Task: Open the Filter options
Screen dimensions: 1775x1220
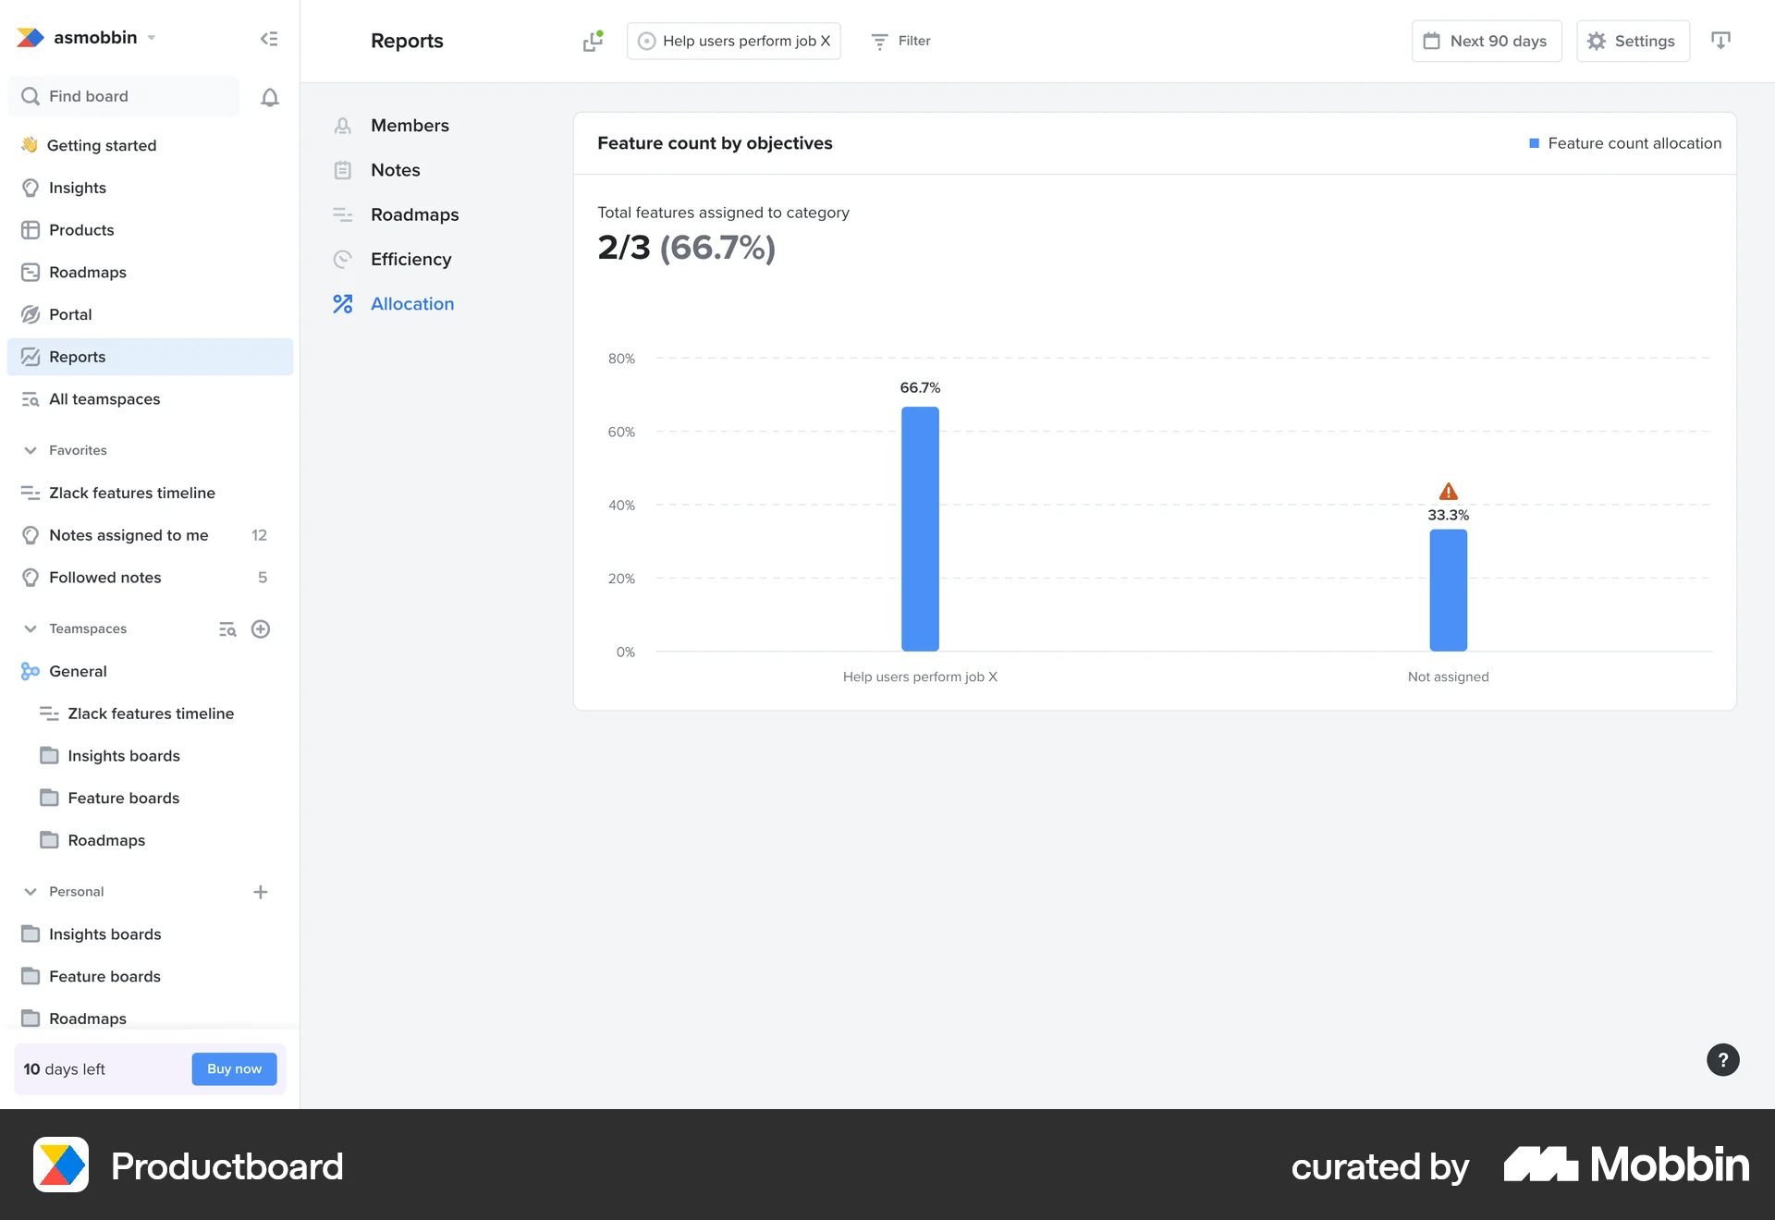Action: coord(900,41)
